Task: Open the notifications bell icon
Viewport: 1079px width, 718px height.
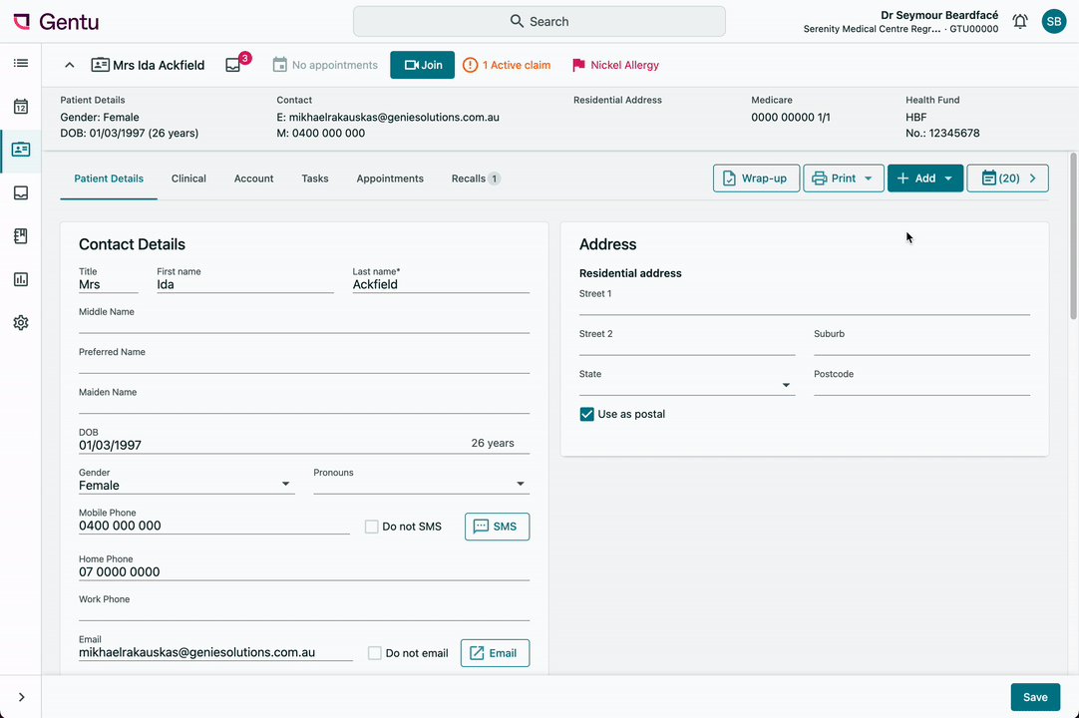Action: click(x=1020, y=21)
